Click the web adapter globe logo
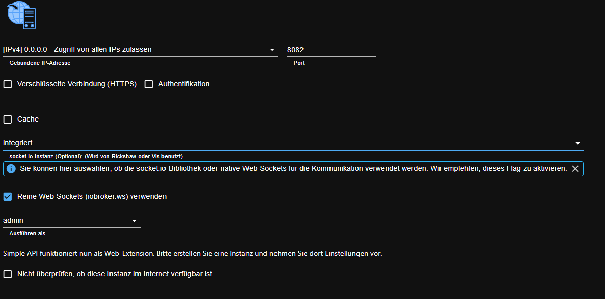605x299 pixels. 21,15
